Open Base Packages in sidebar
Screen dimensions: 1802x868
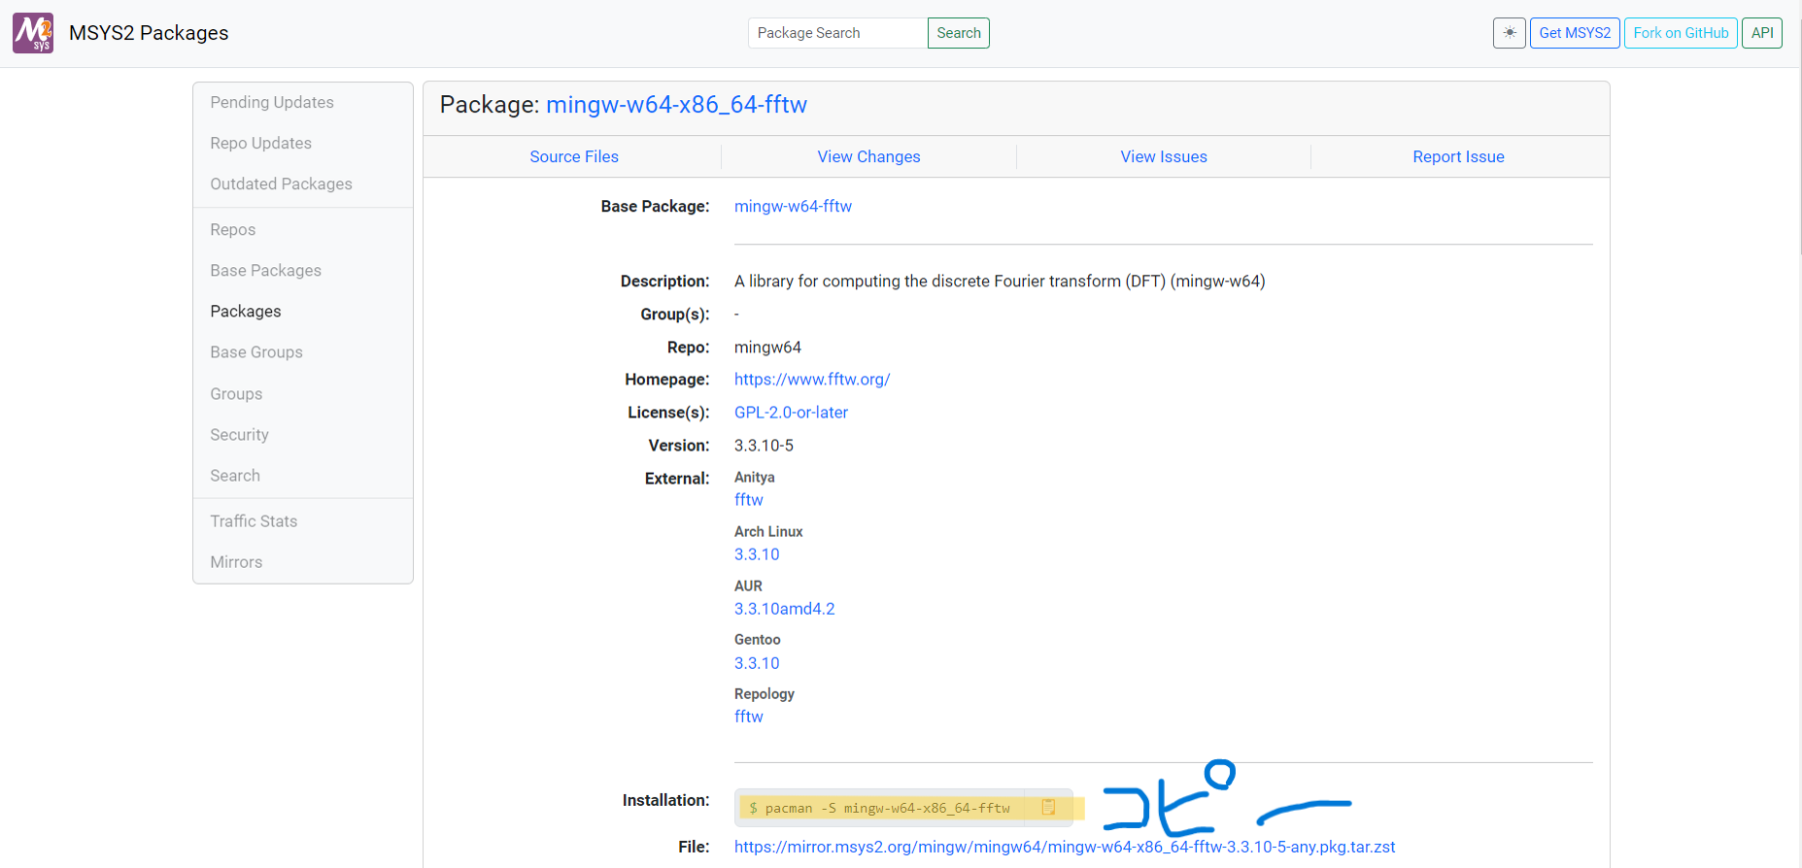tap(266, 270)
